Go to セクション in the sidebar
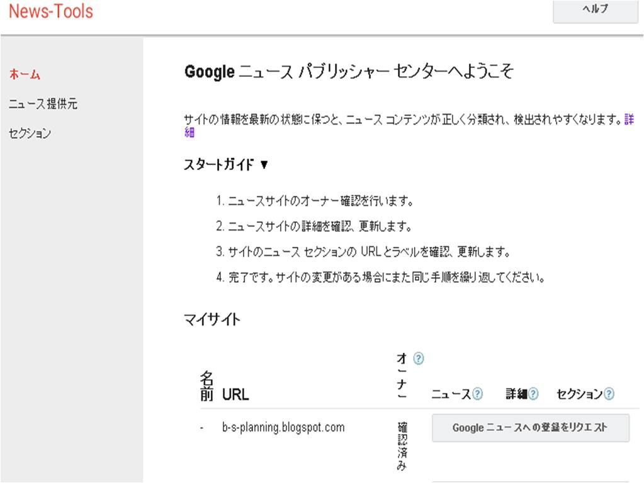644x483 pixels. [30, 133]
